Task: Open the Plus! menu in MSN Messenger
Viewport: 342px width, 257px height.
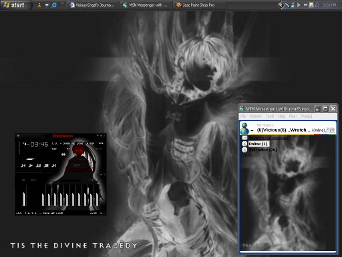Action: coord(293,116)
